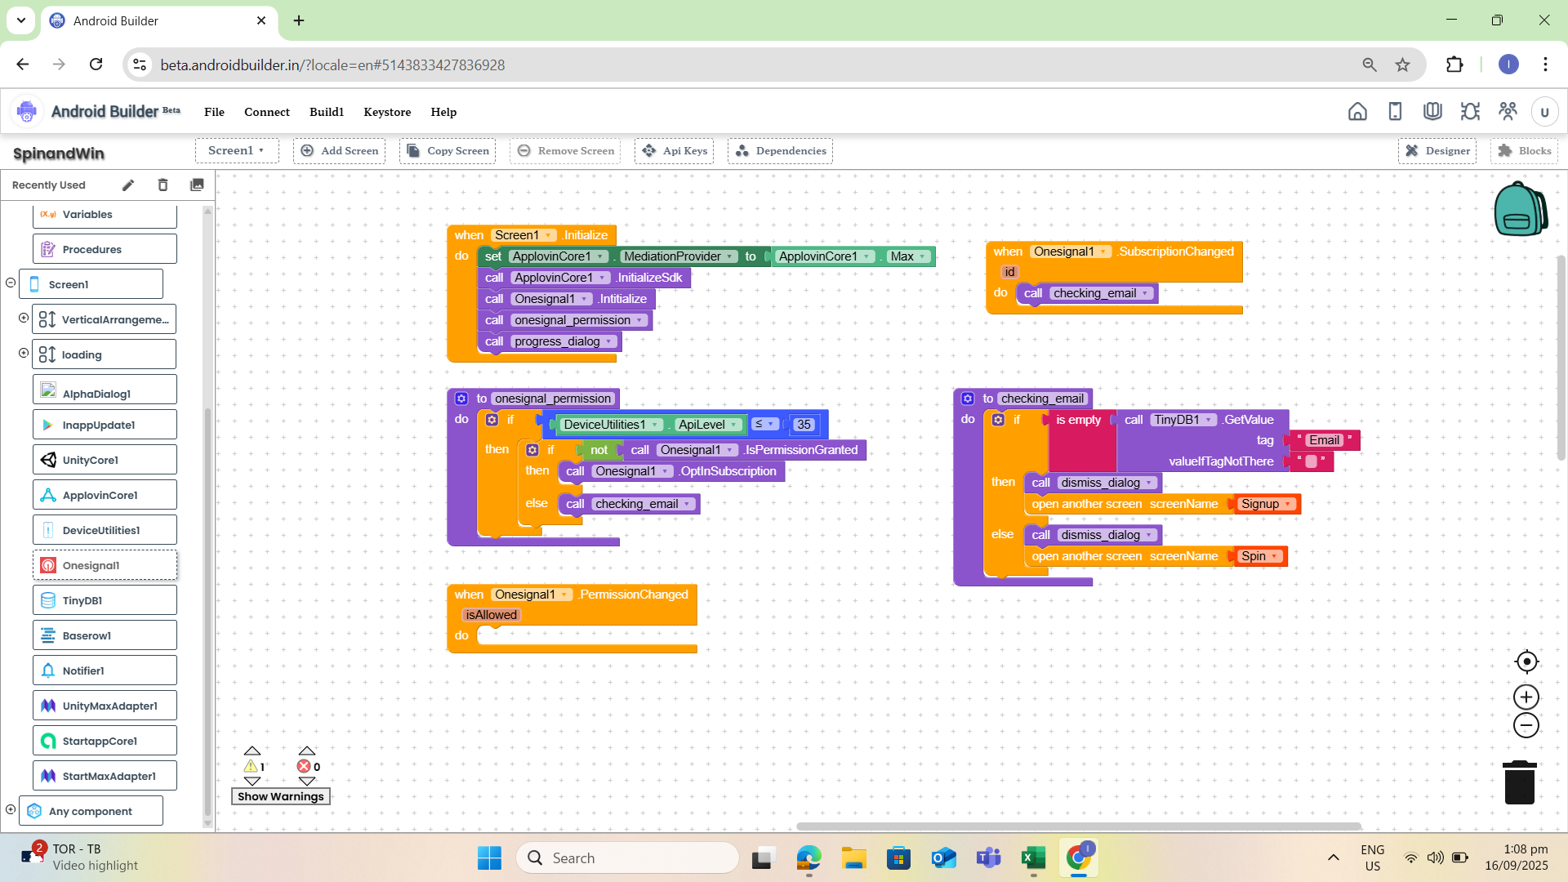This screenshot has height=882, width=1568.
Task: Expand the VerticalArrangement tree node
Action: tap(24, 318)
